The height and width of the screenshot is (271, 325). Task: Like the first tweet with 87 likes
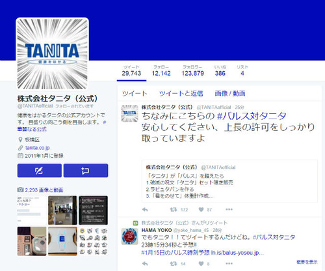click(x=201, y=210)
